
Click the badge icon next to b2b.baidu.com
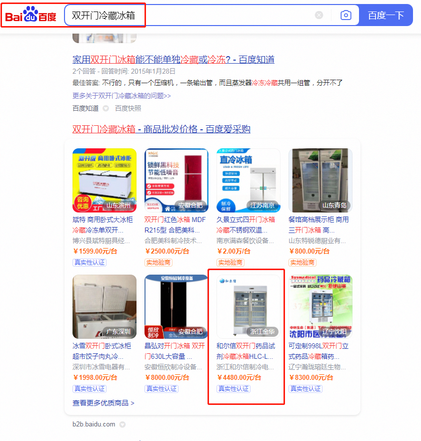[122, 424]
